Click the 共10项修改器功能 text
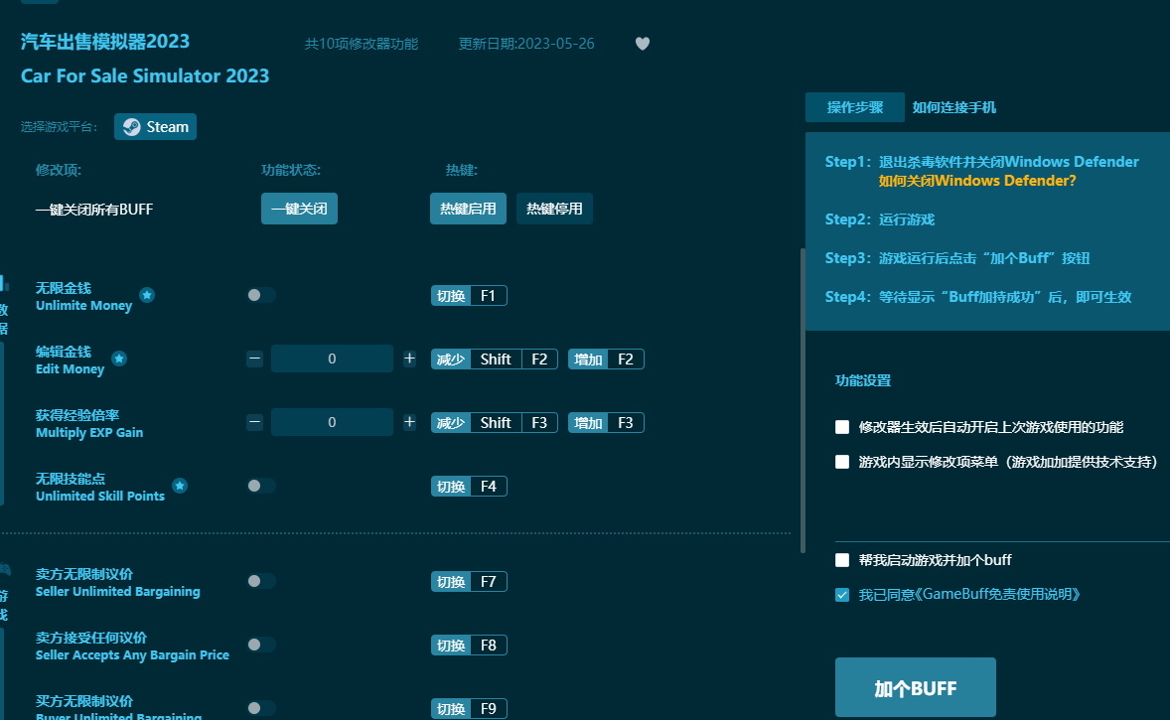Screen dimensions: 1170x720 [x=362, y=44]
